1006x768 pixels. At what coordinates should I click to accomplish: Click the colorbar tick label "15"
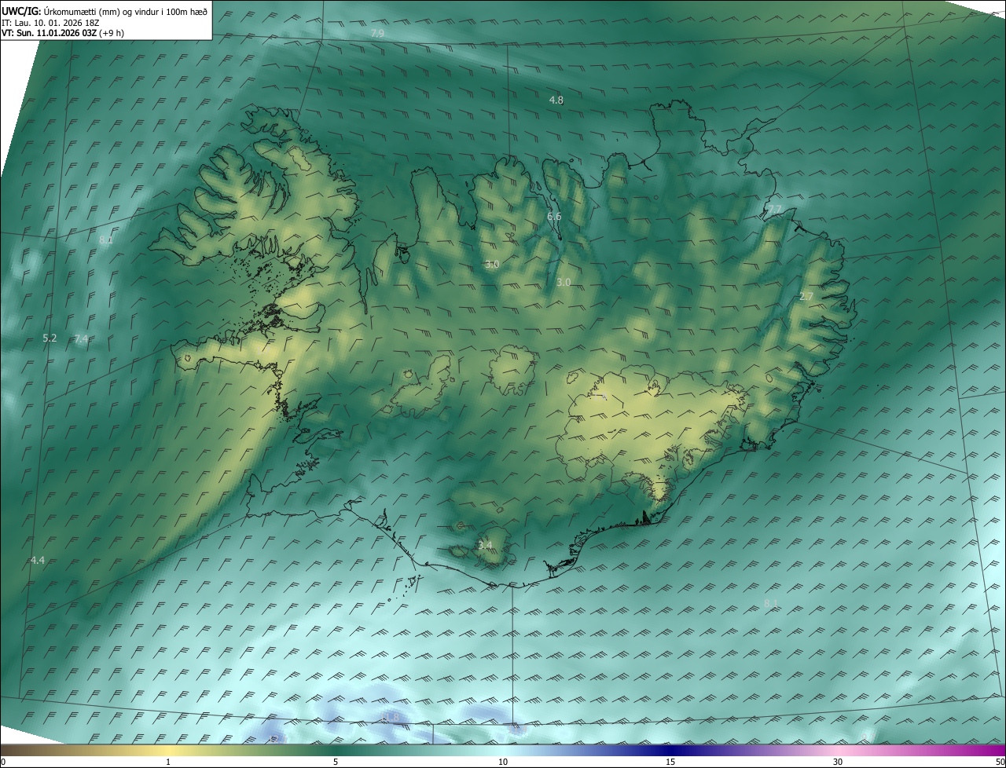tap(670, 763)
